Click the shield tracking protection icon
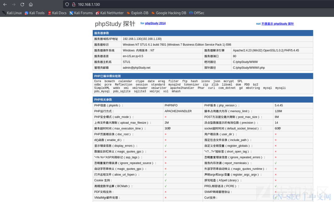 click(x=67, y=4)
